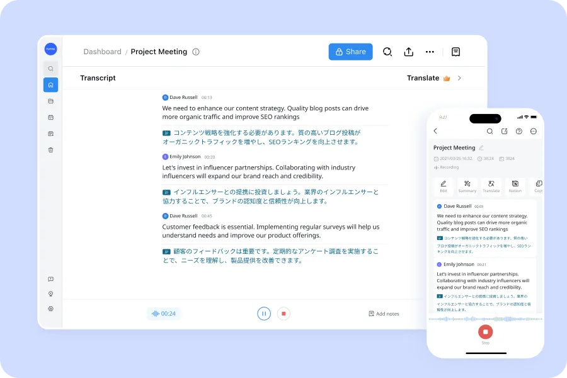Screen dimensions: 567x378
Task: Stop the recording with the red square button
Action: click(283, 314)
